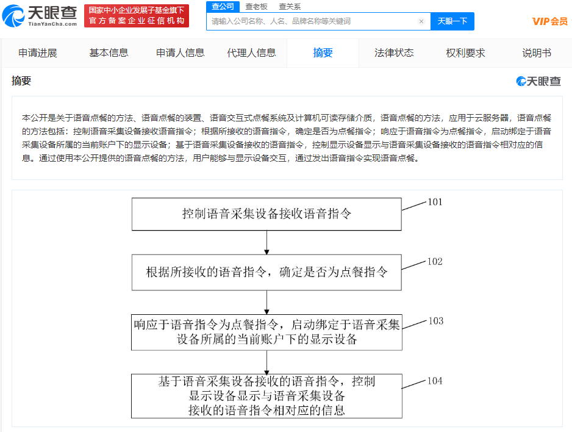Open the 法律状态 tab
The image size is (572, 432).
(394, 53)
